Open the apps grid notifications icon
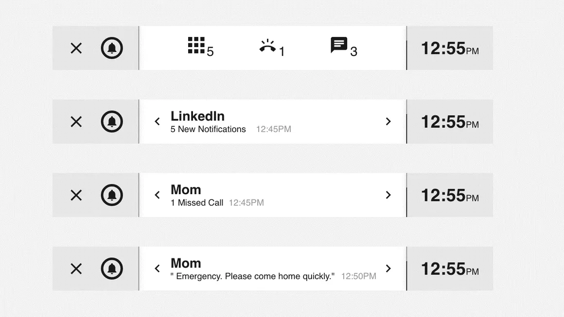 [x=196, y=45]
